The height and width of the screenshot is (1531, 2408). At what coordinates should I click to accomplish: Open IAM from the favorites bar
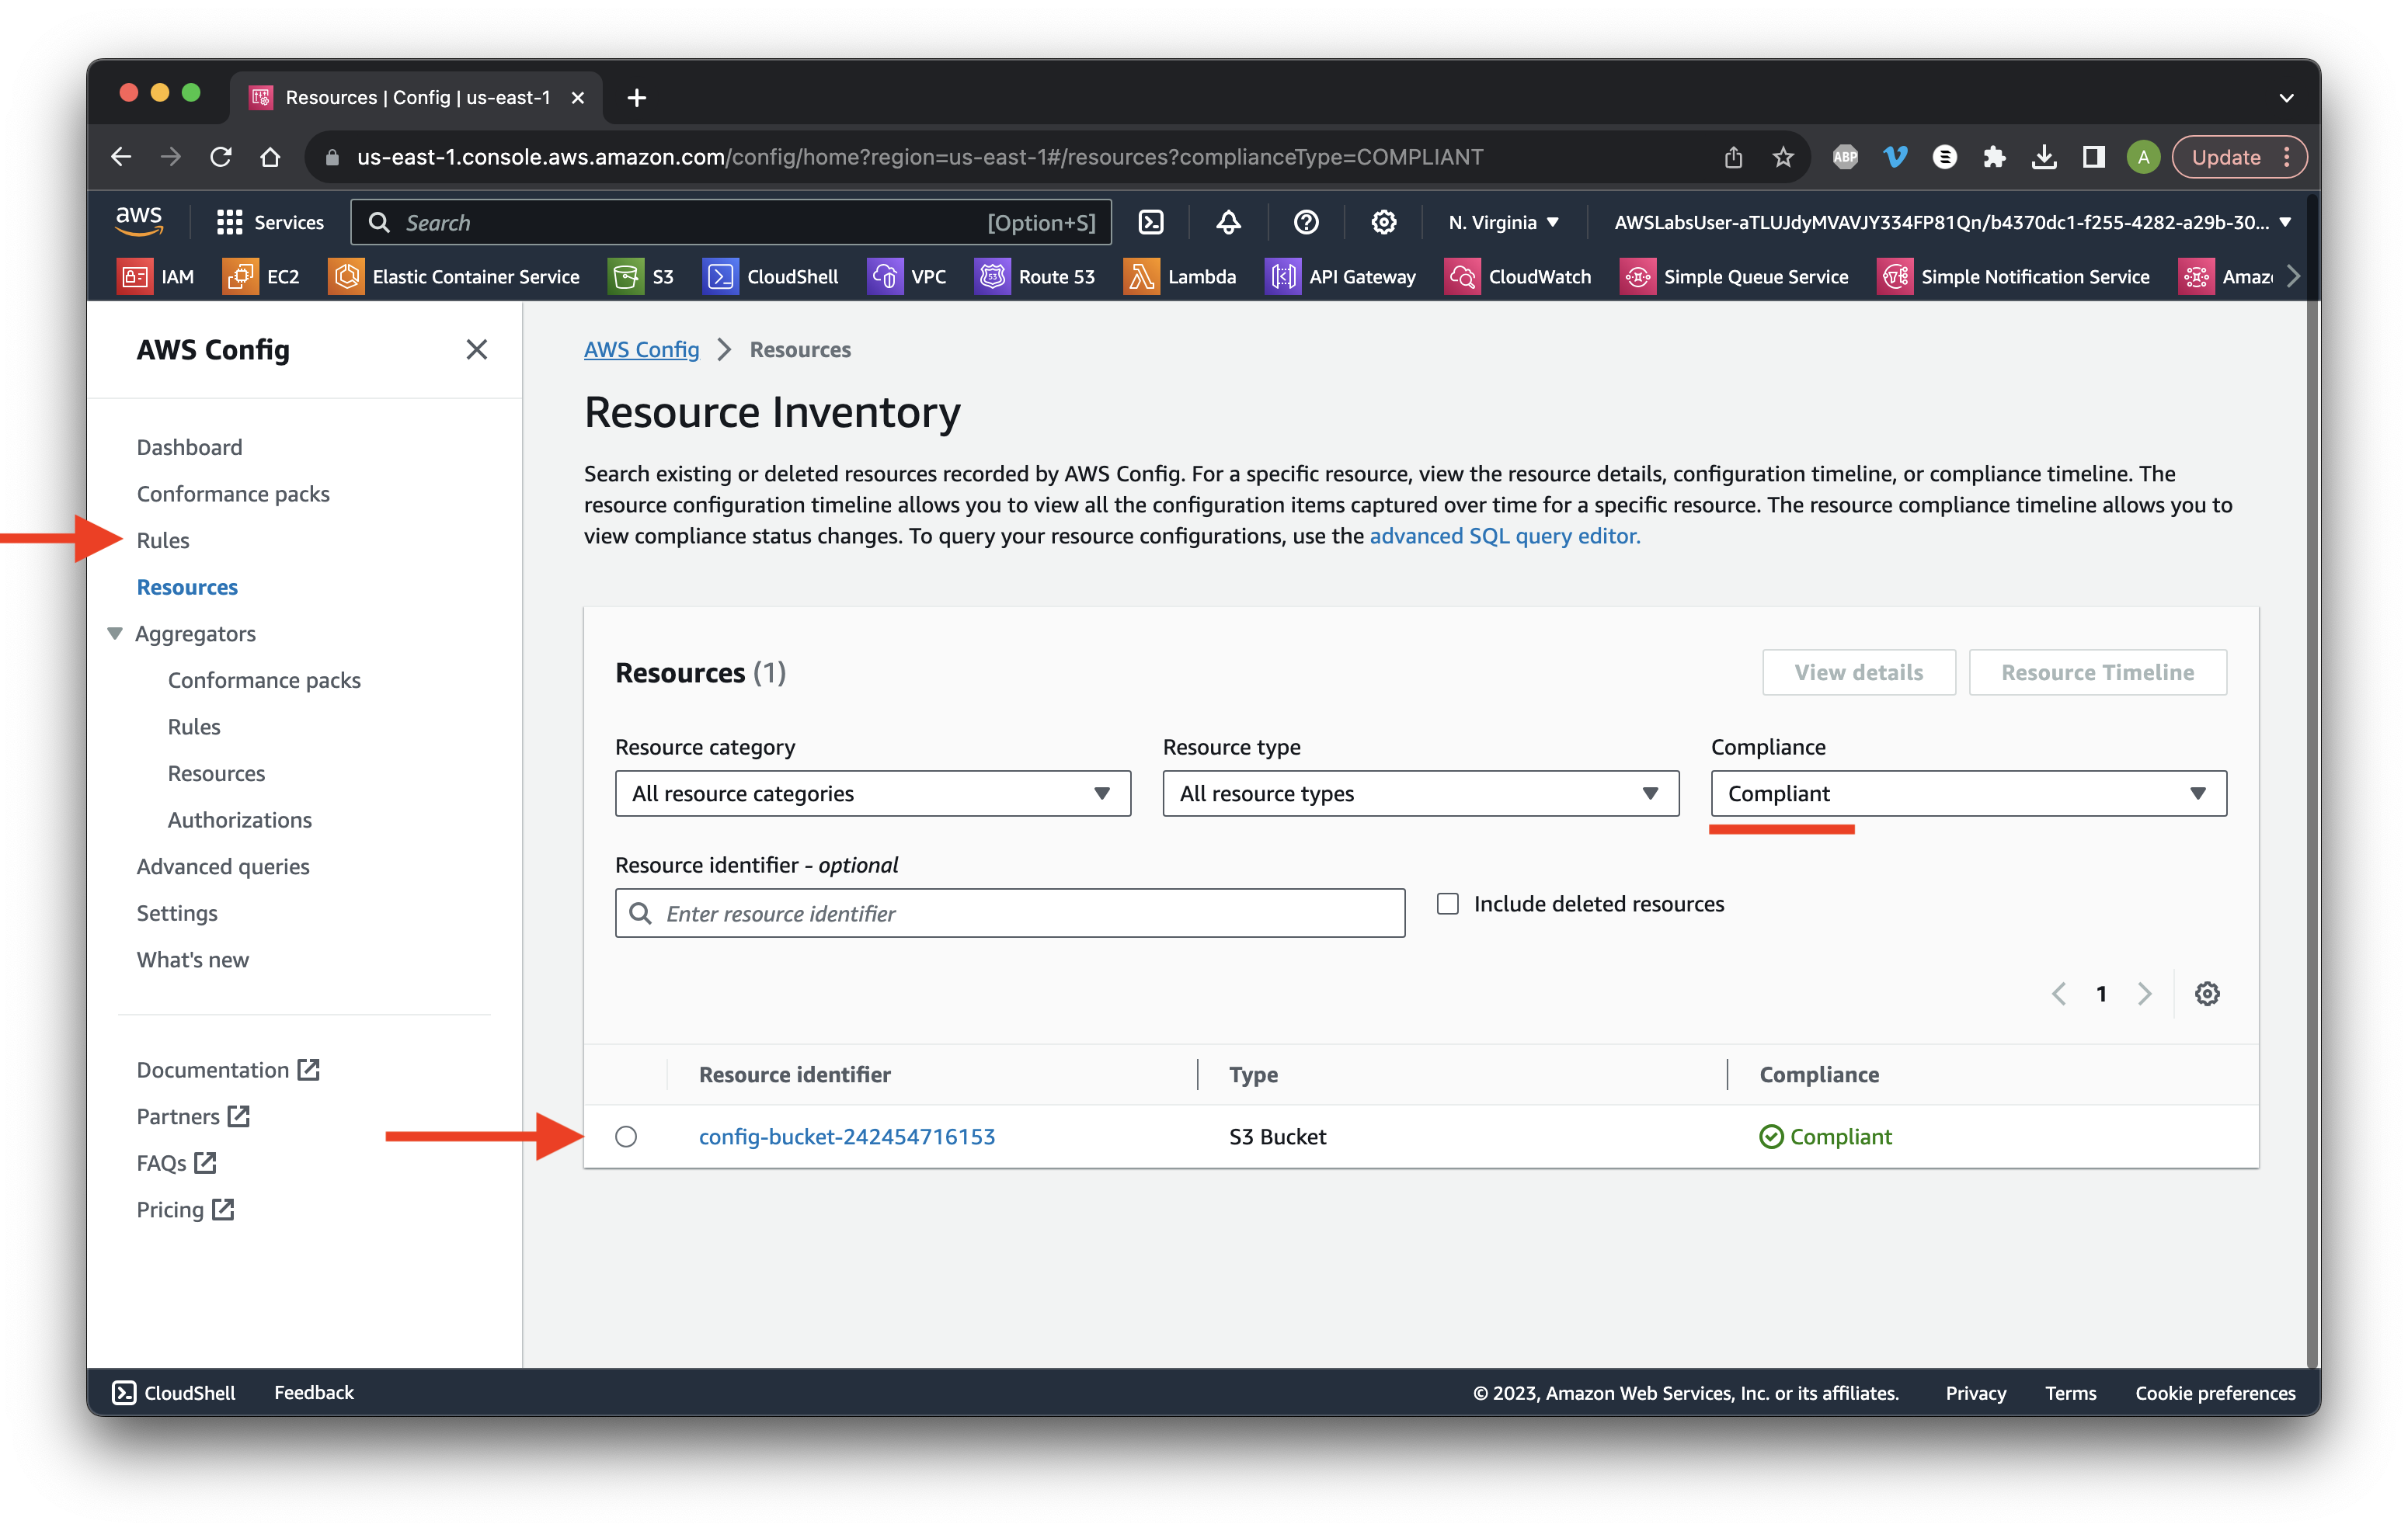tap(156, 277)
